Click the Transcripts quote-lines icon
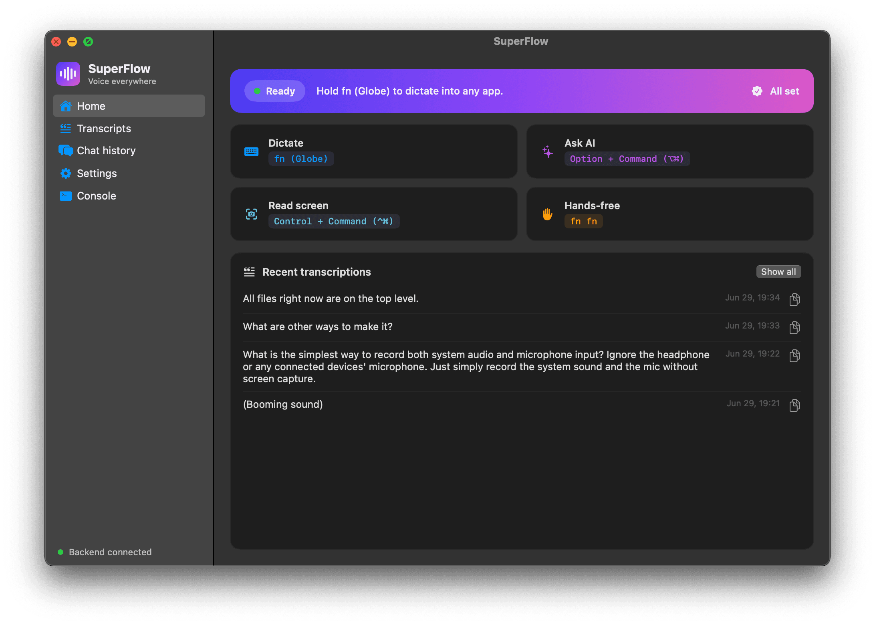Screen dimensions: 875x625 pyautogui.click(x=66, y=129)
